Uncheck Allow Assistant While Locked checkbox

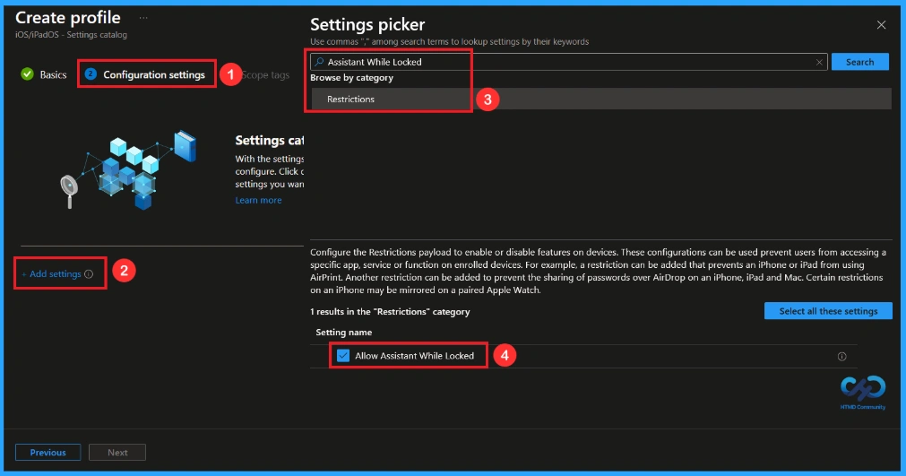point(343,355)
